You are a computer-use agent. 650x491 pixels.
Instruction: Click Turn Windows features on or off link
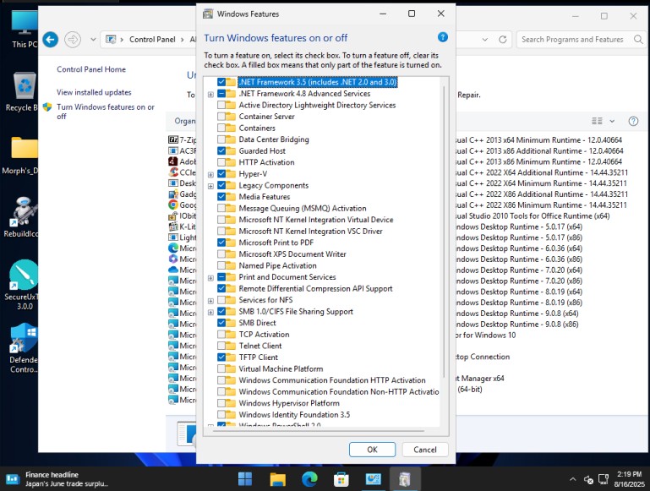tap(106, 112)
